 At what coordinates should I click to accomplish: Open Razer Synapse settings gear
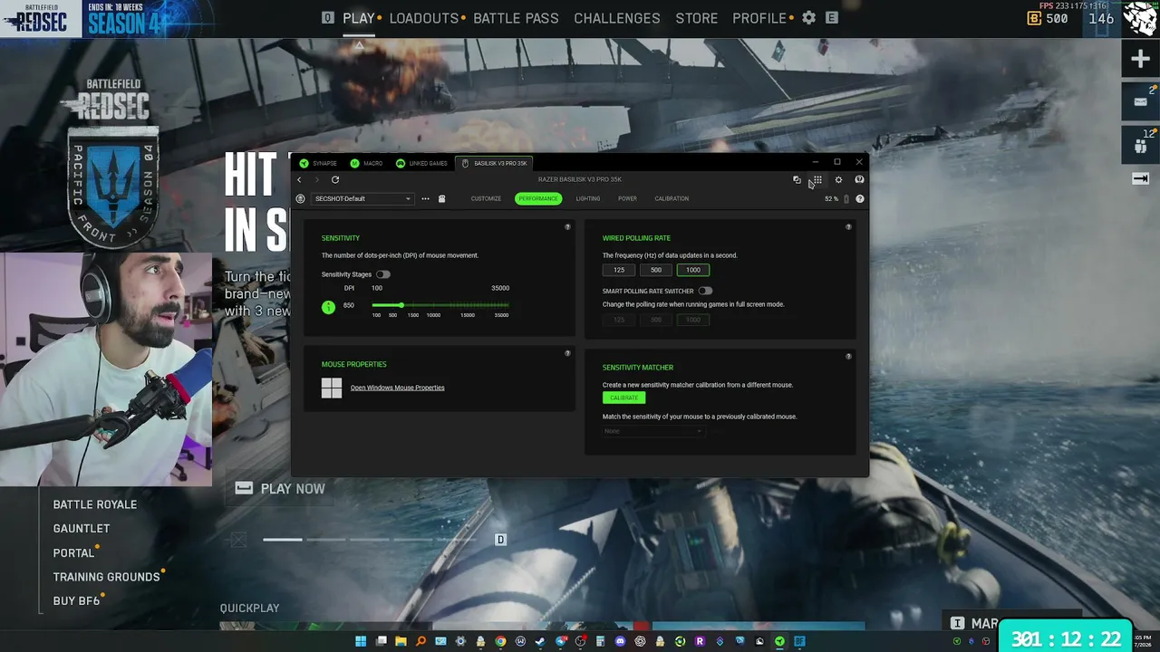(838, 179)
